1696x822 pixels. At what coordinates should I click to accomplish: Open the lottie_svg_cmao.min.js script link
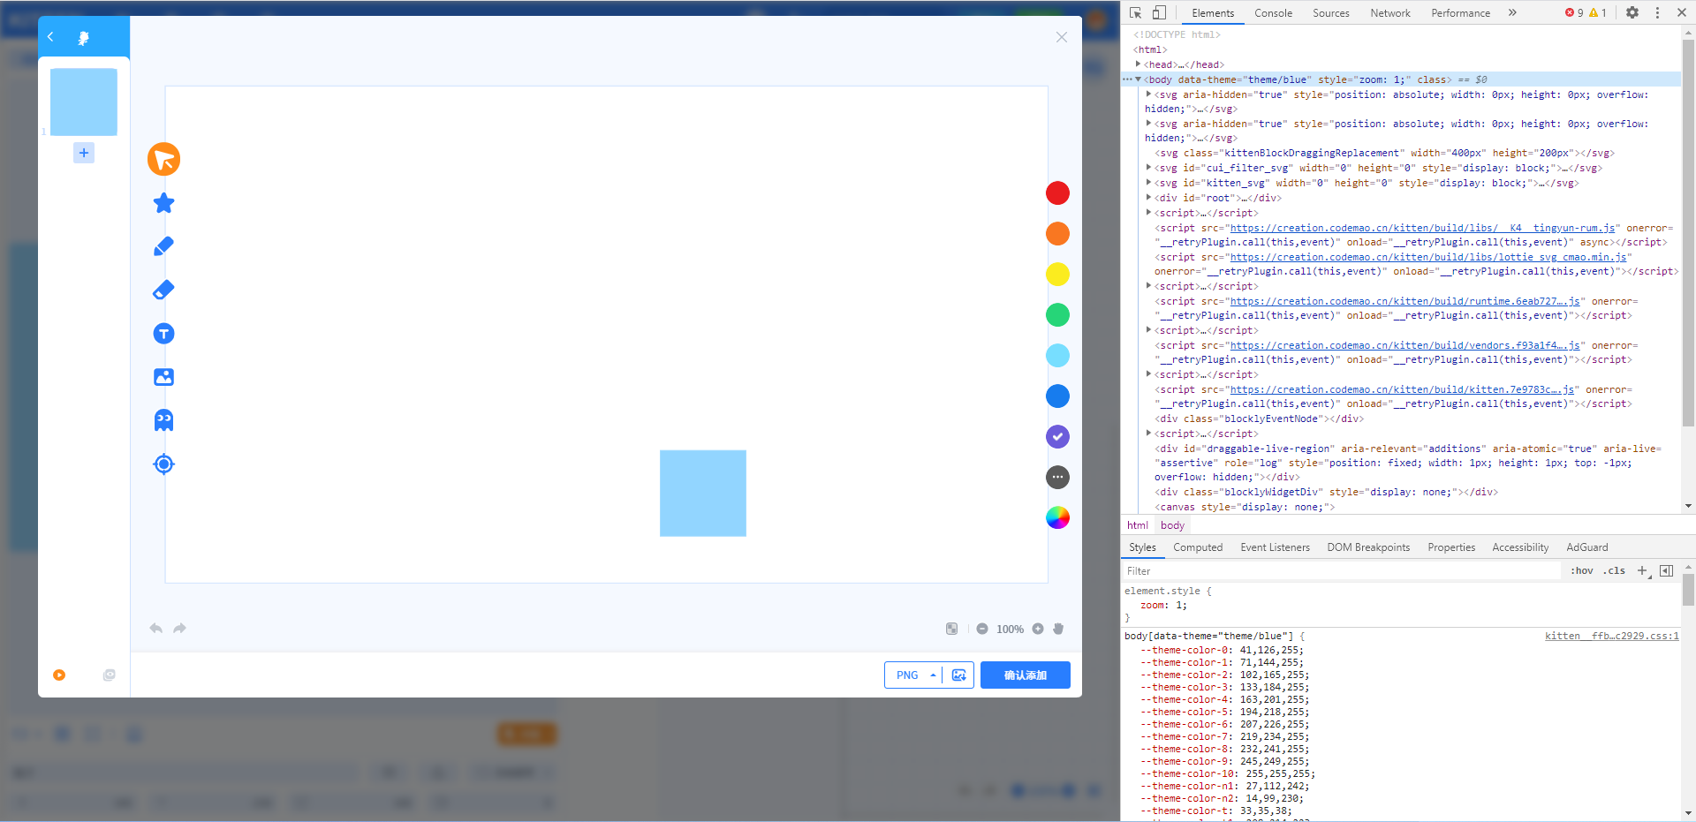coord(1428,257)
